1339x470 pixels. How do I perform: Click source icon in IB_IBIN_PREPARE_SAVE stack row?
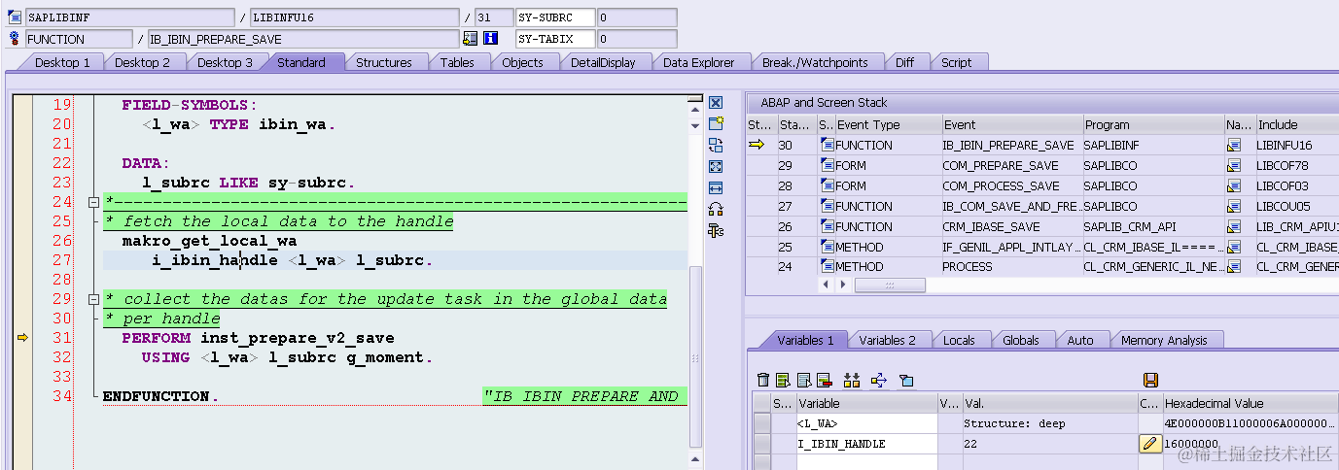pos(828,145)
